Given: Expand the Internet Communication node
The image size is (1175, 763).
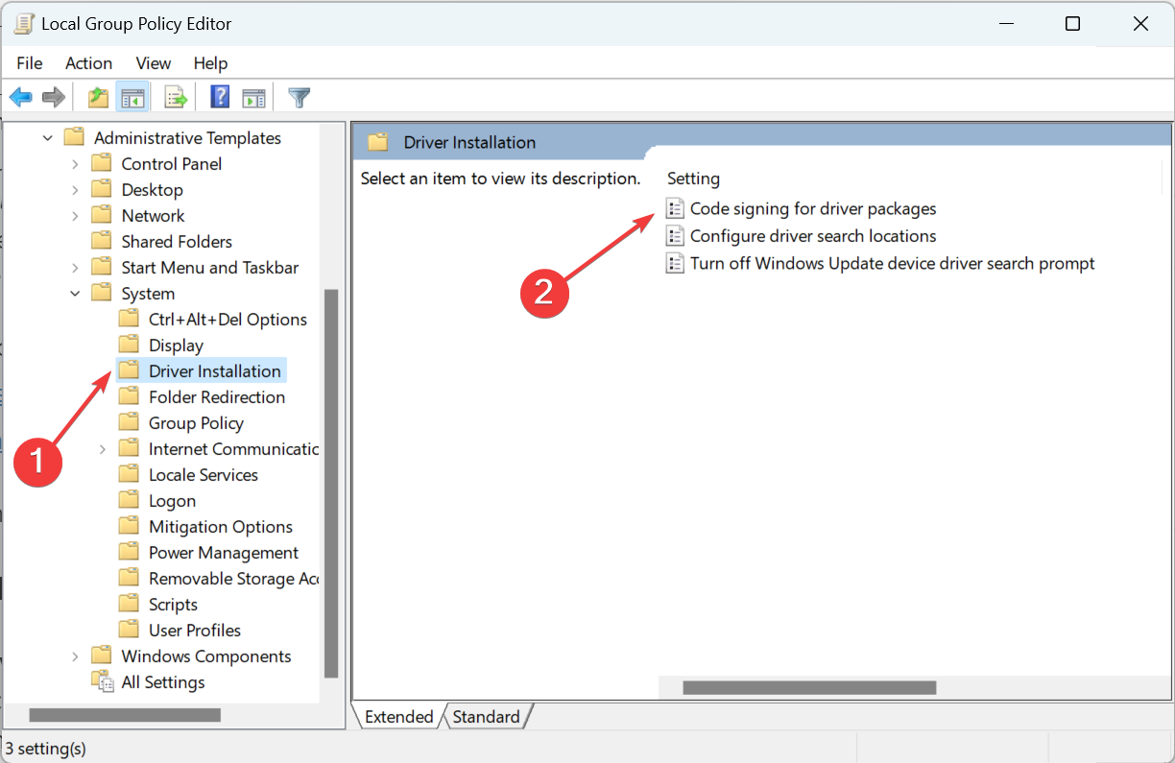Looking at the screenshot, I should click(103, 449).
